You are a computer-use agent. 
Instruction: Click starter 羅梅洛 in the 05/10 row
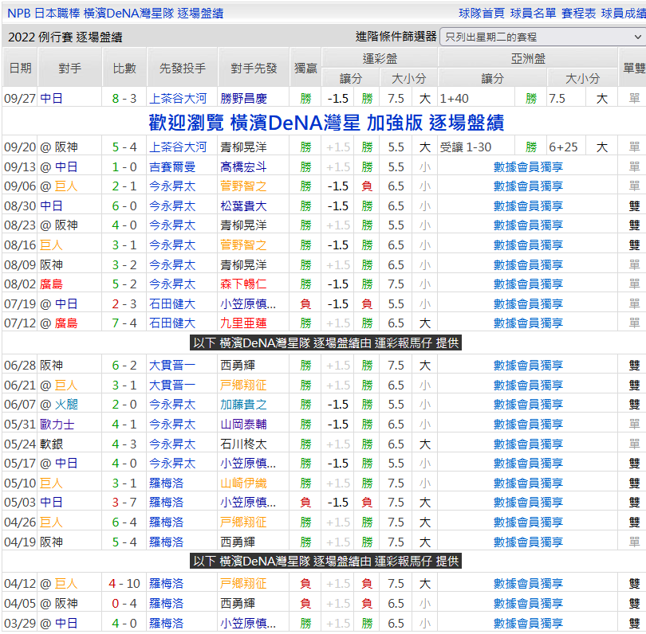click(x=167, y=483)
